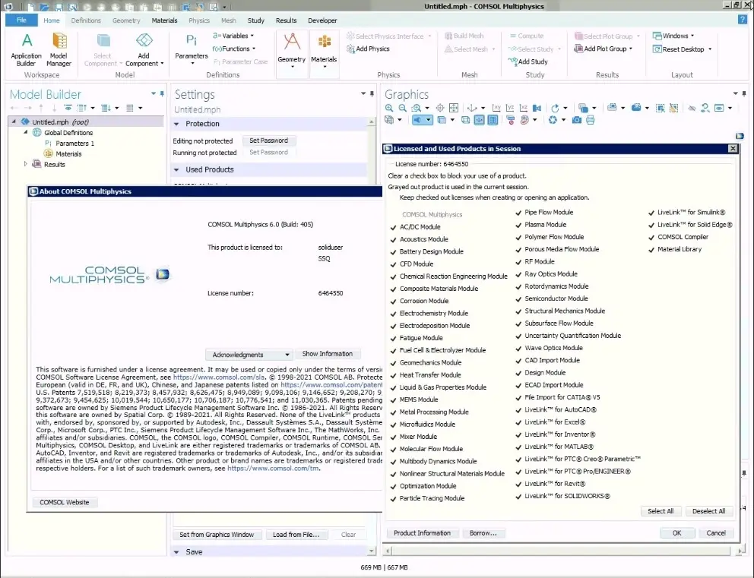Toggle the CFD Module checkbox
This screenshot has width=754, height=578.
coord(394,264)
